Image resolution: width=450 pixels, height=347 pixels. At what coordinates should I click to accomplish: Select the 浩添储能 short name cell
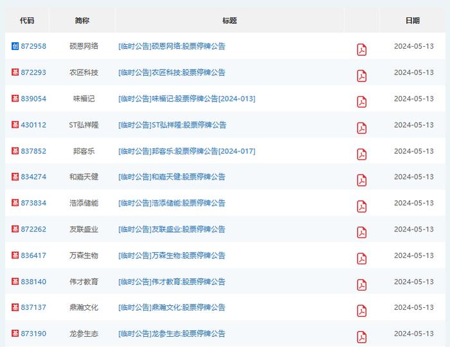click(x=84, y=203)
